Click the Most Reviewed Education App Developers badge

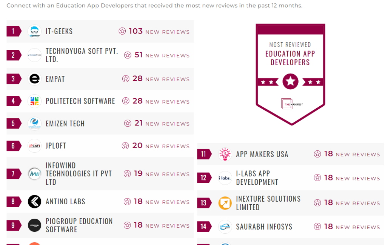click(x=290, y=74)
